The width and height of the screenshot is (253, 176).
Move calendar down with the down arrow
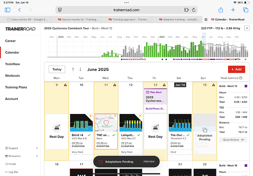(x=80, y=69)
